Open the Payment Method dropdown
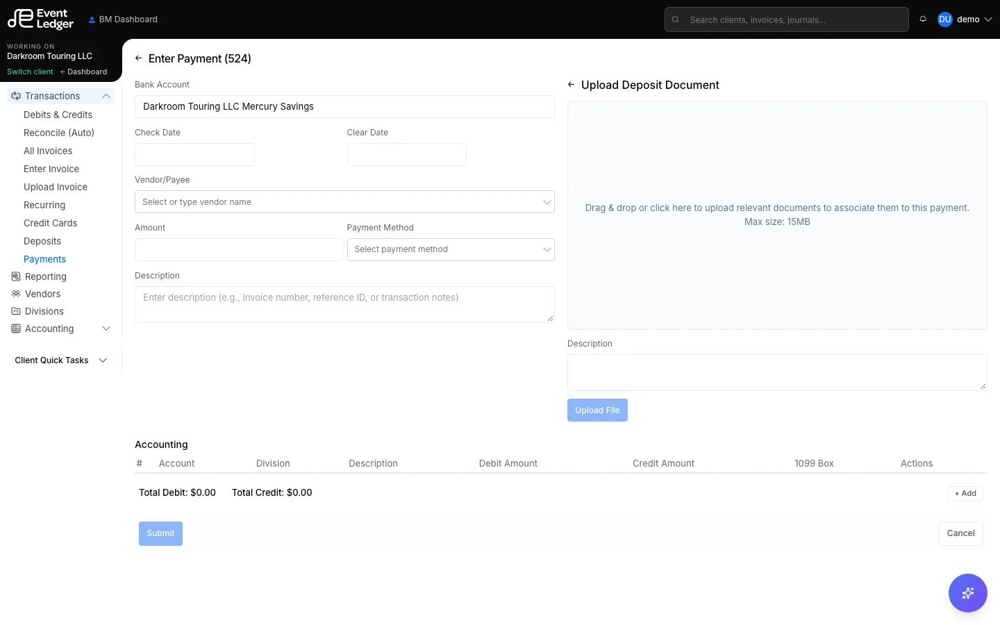The image size is (1000, 625). (451, 249)
